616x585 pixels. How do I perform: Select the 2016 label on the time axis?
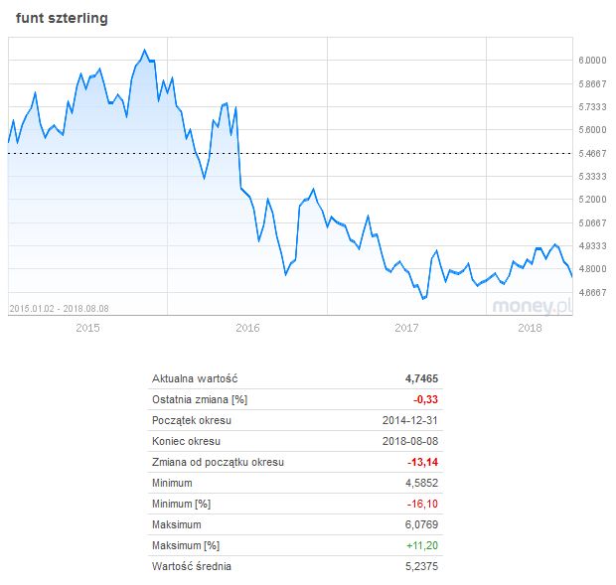click(x=247, y=328)
